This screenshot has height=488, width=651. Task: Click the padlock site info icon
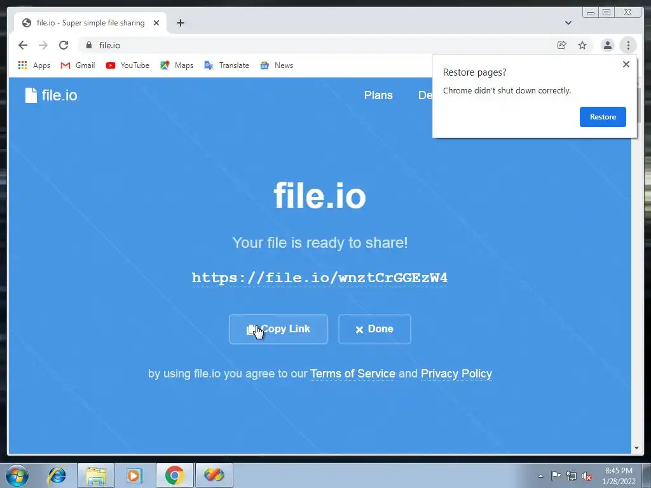(89, 45)
